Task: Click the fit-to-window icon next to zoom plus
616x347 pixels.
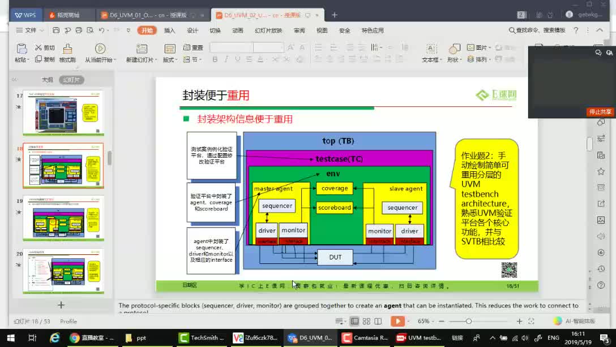Action: [x=531, y=321]
